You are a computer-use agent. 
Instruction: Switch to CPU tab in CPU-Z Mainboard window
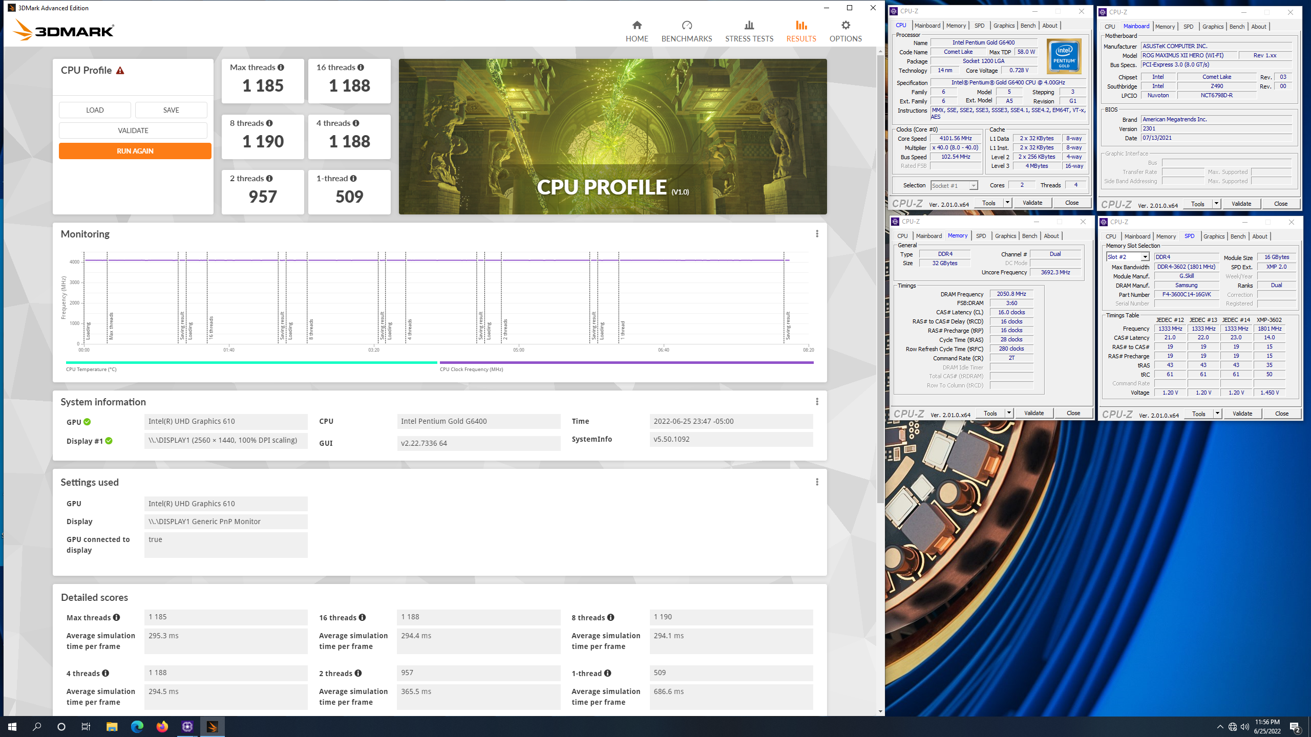tap(1110, 27)
